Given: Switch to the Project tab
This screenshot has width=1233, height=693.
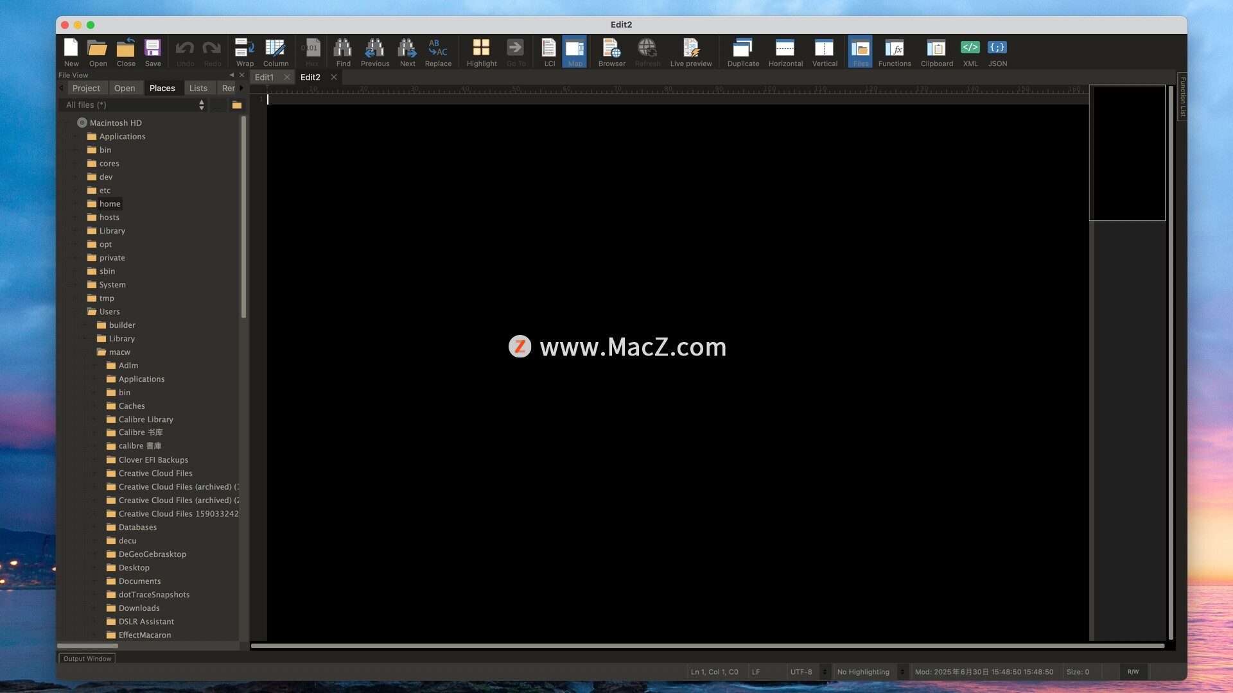Looking at the screenshot, I should coord(86,89).
